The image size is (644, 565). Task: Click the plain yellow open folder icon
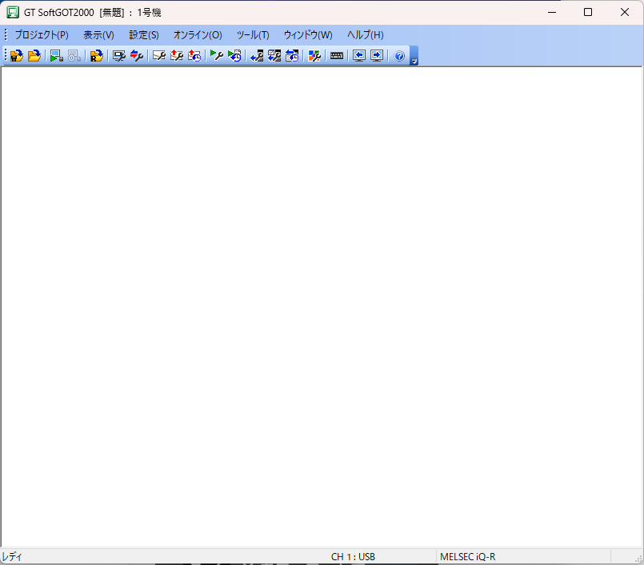34,56
